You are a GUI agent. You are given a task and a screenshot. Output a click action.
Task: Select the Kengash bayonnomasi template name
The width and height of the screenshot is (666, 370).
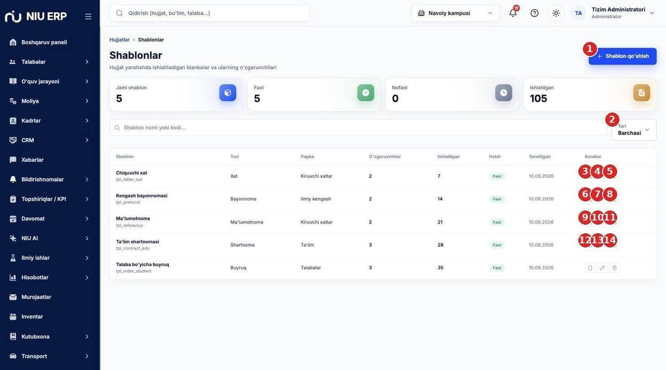click(x=142, y=196)
